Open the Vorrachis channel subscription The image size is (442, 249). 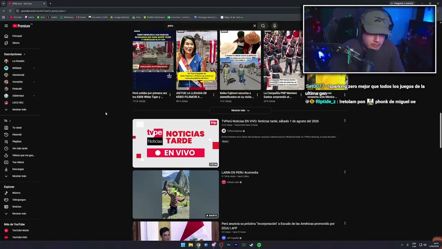point(17,82)
